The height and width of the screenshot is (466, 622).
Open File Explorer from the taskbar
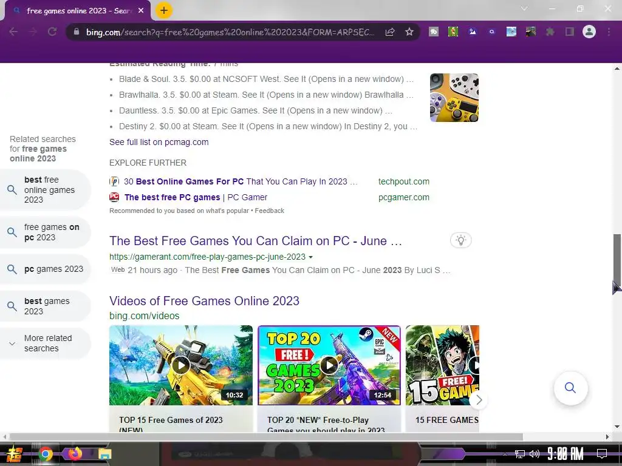(104, 454)
